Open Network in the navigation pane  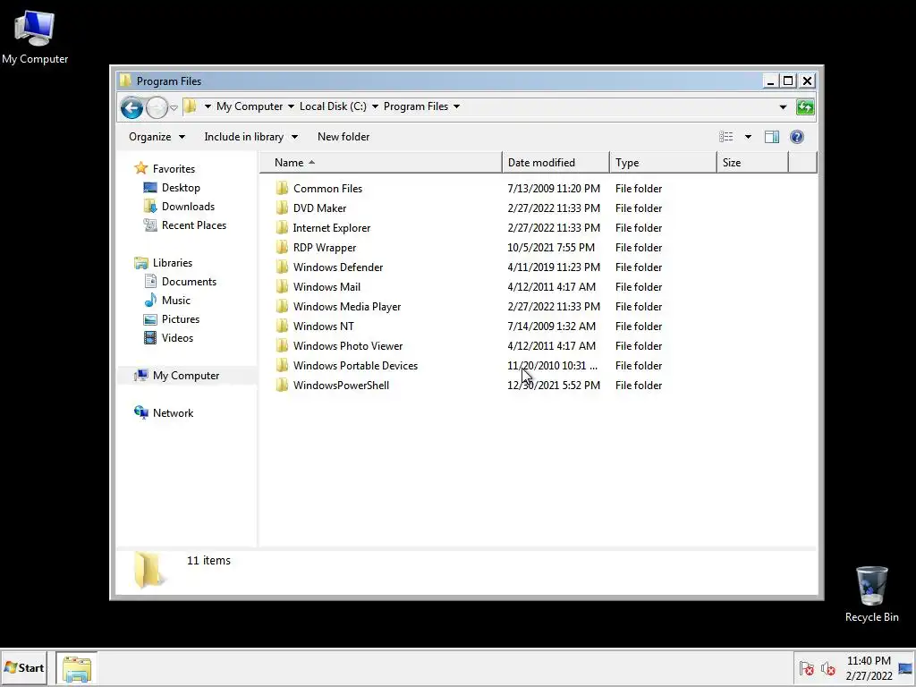(173, 413)
